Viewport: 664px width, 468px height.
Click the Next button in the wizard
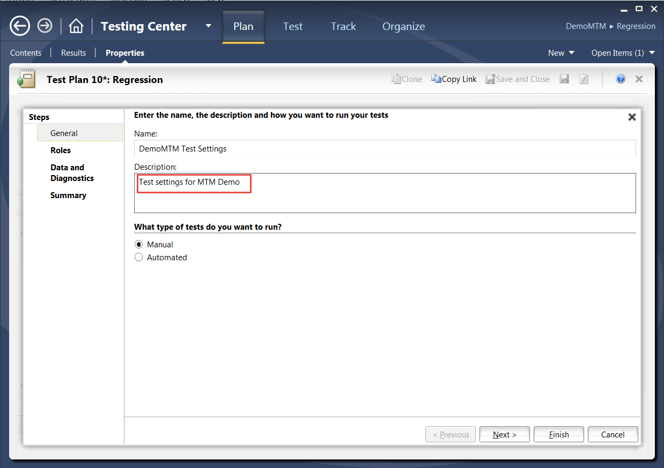pyautogui.click(x=504, y=434)
